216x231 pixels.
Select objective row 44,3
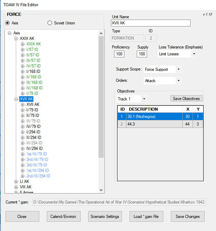pyautogui.click(x=160, y=124)
